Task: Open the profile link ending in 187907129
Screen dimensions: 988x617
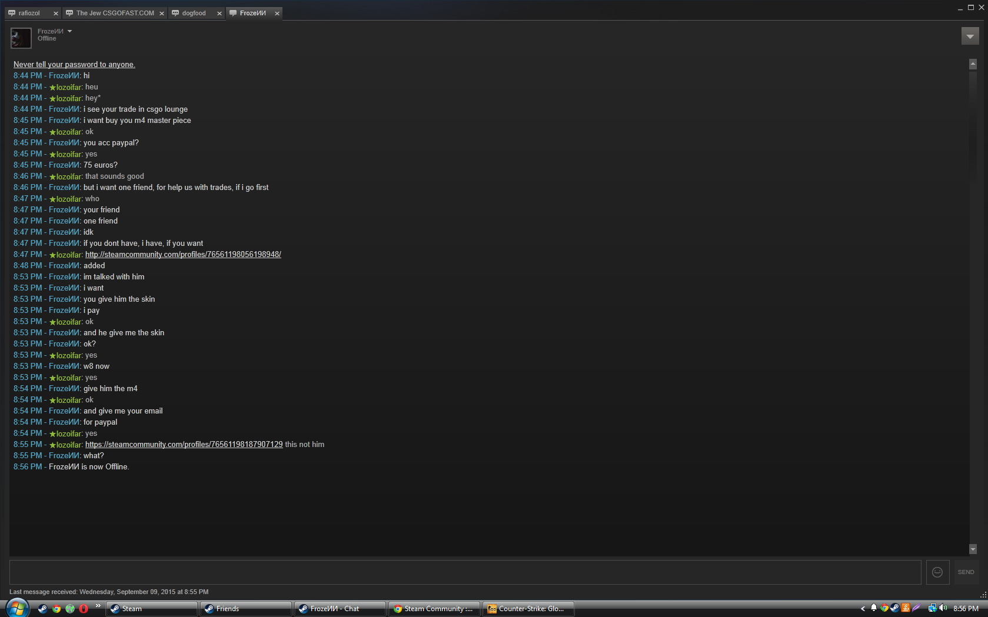Action: click(184, 445)
